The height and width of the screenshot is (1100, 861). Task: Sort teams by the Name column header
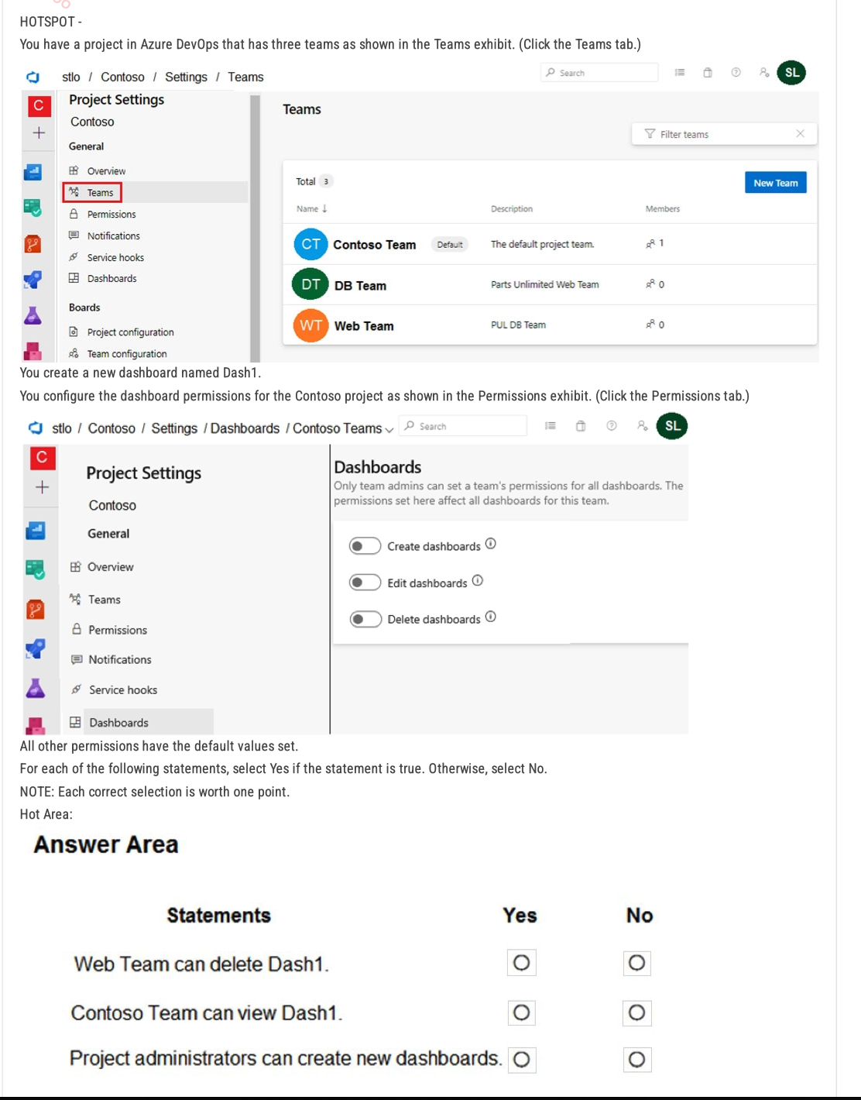click(311, 209)
